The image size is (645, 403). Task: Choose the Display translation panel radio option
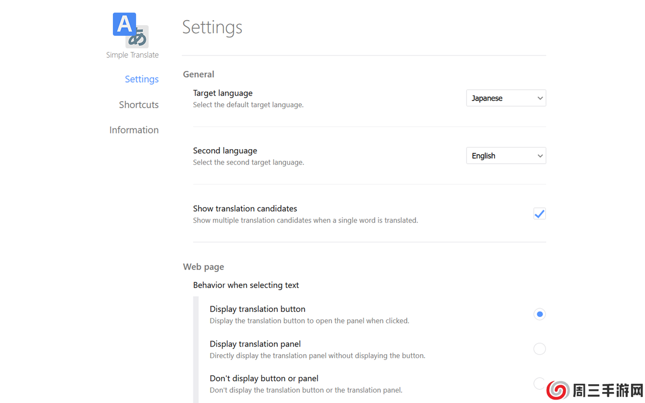[x=539, y=349]
